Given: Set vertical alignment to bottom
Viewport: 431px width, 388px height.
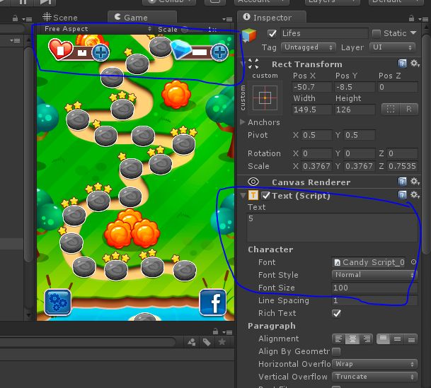Looking at the screenshot, I should tap(411, 339).
